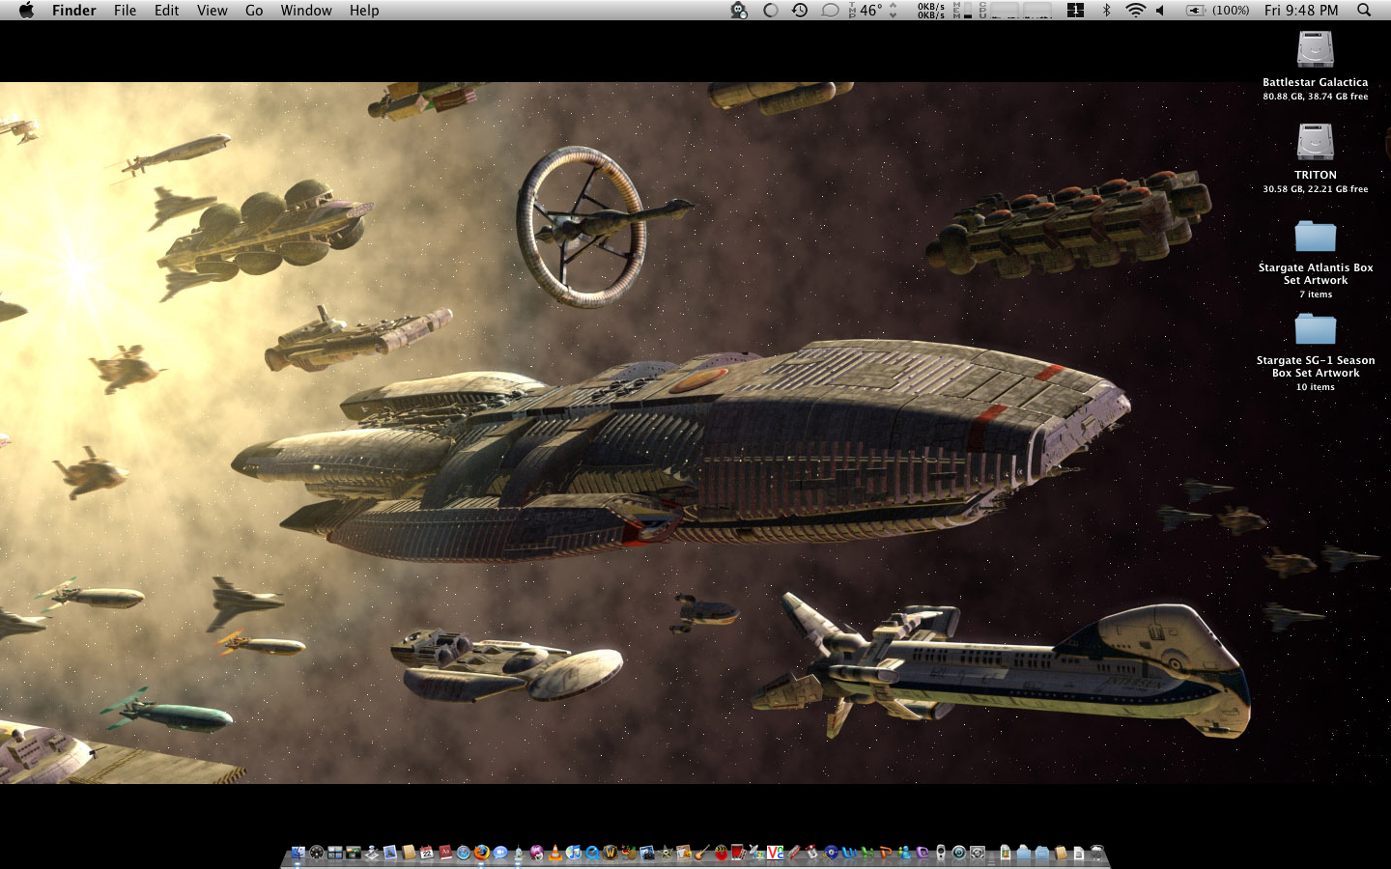The height and width of the screenshot is (869, 1391).
Task: Launch Safari from the Dock
Action: point(464,853)
